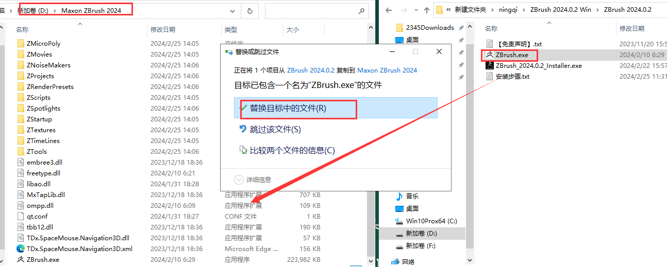Go up one folder in right window
Viewport: 667px width, 267px height.
click(x=426, y=10)
